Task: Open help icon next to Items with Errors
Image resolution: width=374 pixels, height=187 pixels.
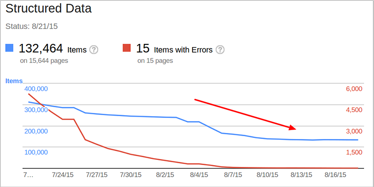Action: (x=220, y=50)
